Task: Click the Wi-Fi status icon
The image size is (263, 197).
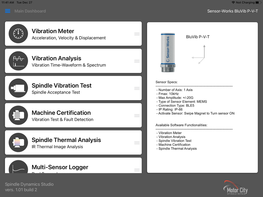Action: click(233, 2)
